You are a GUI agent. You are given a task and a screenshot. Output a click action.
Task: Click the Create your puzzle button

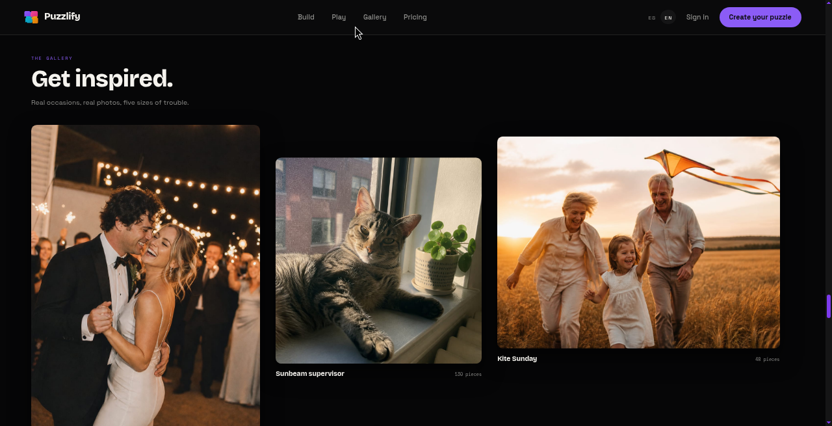(760, 17)
